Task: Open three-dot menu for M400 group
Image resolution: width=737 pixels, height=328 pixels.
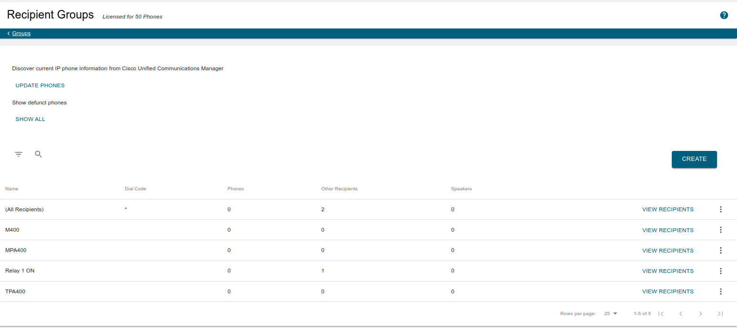Action: coord(720,230)
